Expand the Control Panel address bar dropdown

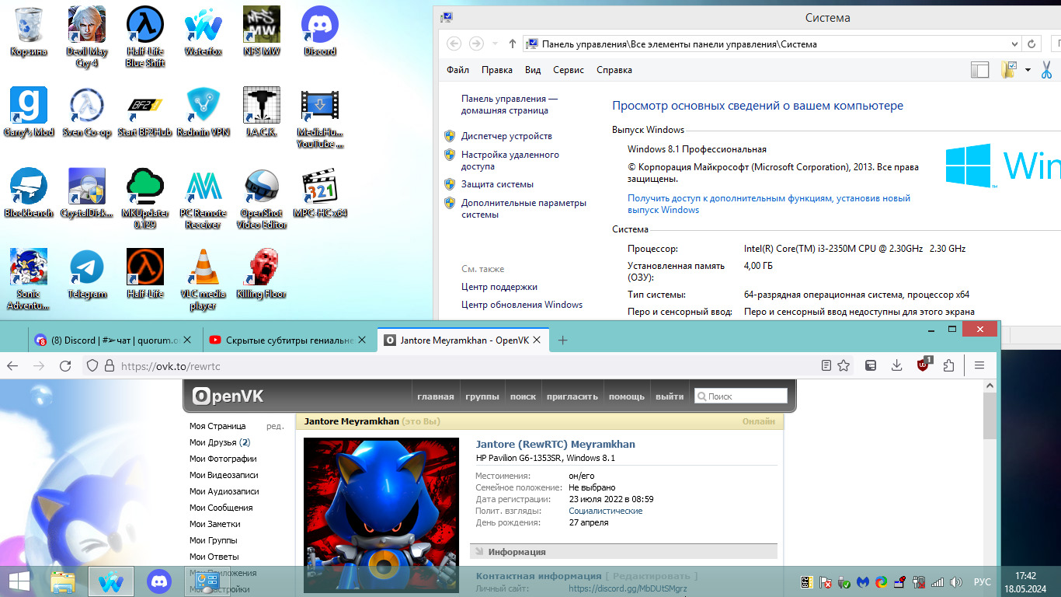click(1014, 44)
